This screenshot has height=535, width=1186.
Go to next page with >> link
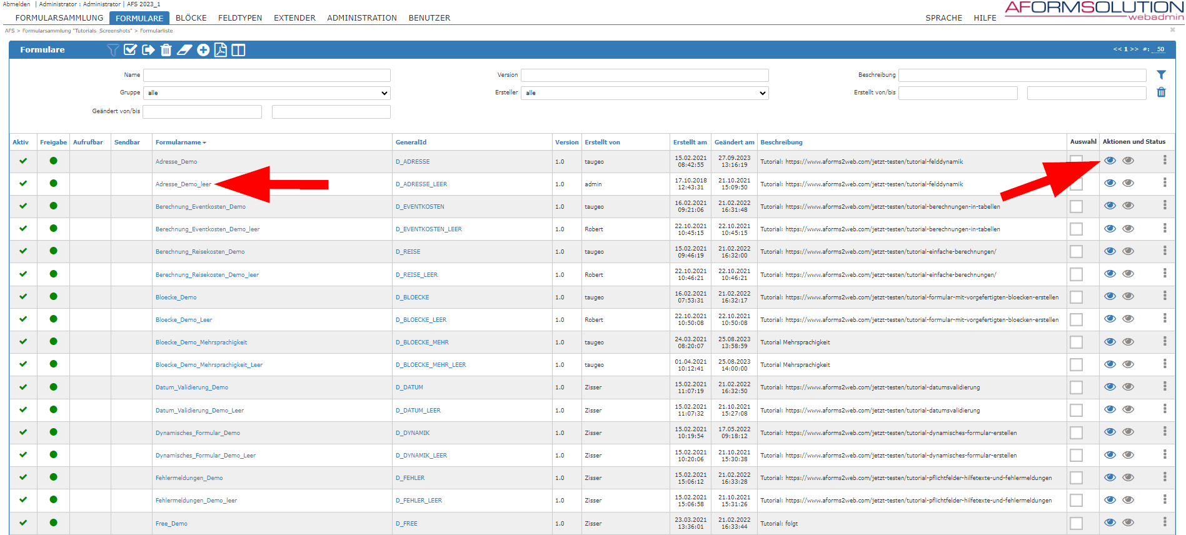tap(1134, 49)
